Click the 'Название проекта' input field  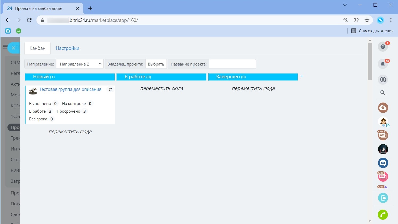click(233, 64)
